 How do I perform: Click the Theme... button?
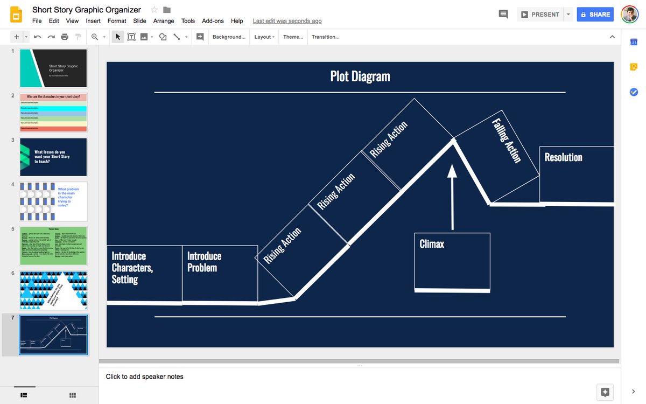(293, 37)
